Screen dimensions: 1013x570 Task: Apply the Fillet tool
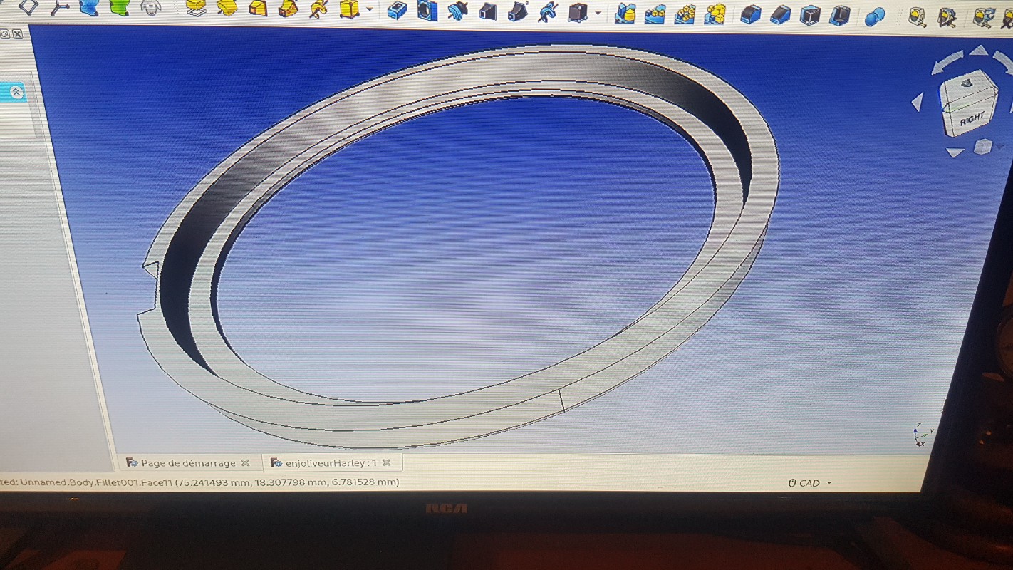(x=750, y=14)
